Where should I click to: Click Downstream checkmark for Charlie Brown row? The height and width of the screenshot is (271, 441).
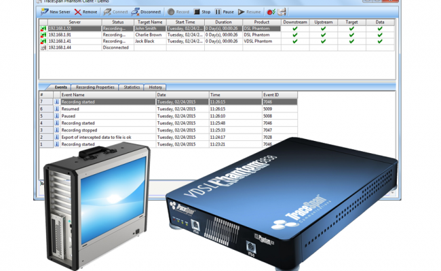coord(294,35)
